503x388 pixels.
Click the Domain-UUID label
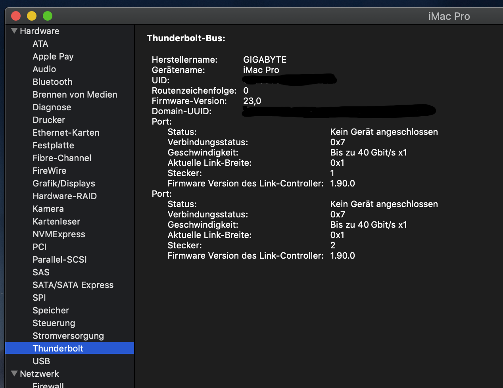click(x=182, y=111)
